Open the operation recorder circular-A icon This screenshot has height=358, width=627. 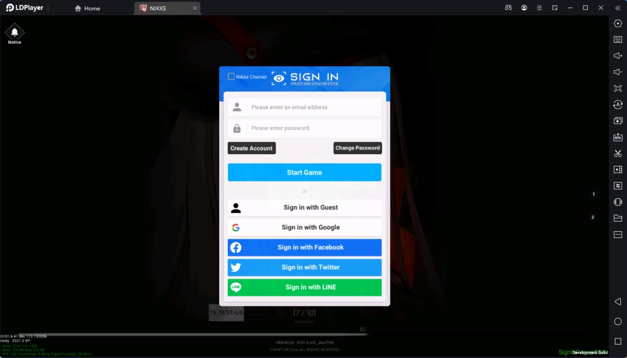[618, 104]
